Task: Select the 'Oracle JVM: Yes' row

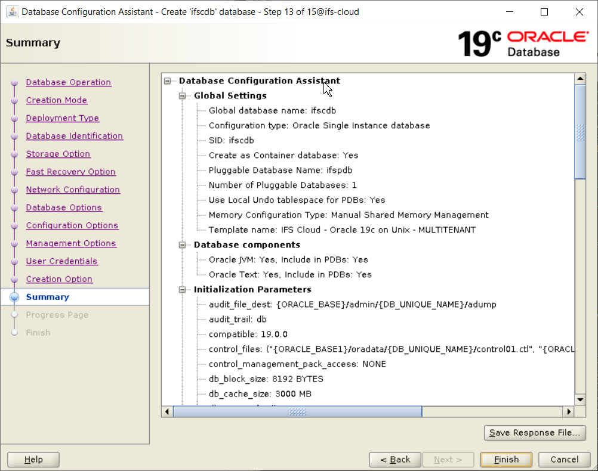Action: pos(288,259)
